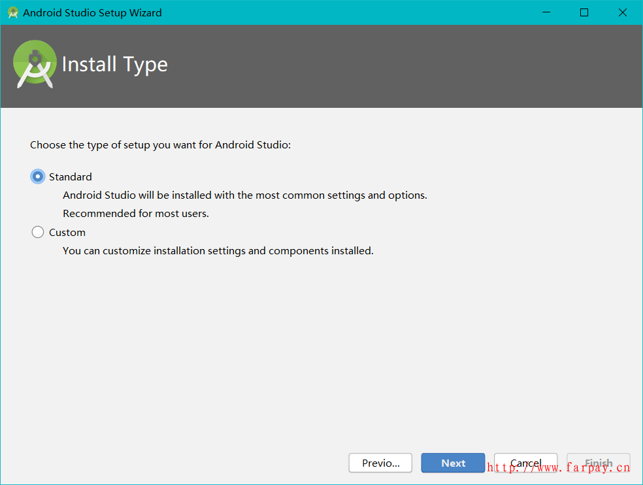Click the Custom label text

67,232
